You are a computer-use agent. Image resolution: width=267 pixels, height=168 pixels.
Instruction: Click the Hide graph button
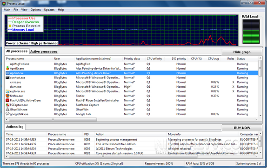pos(242,52)
